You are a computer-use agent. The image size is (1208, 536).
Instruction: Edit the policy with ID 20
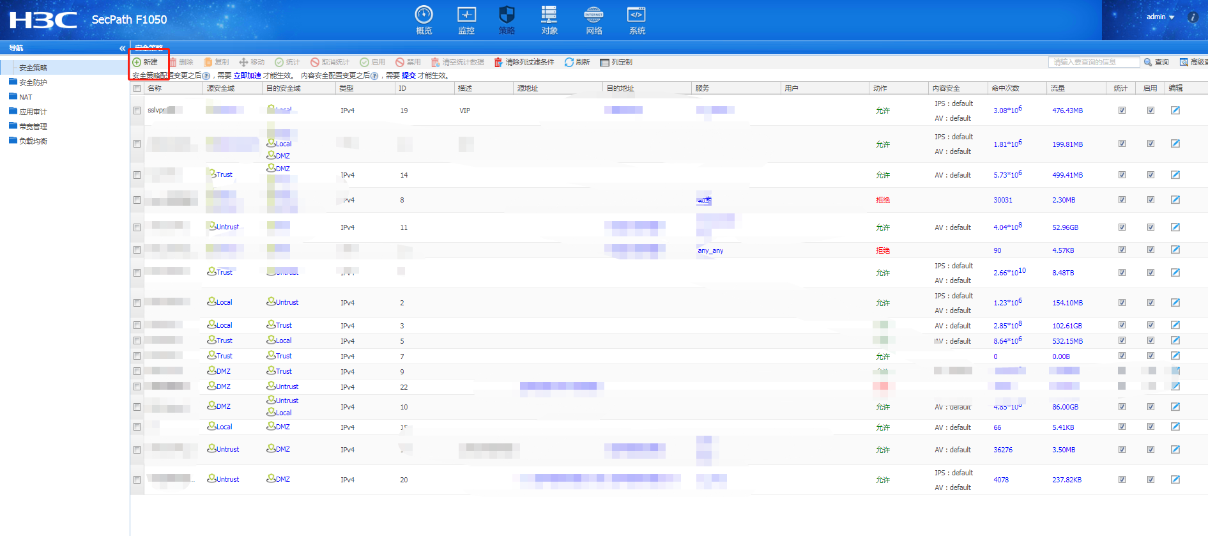(x=1175, y=480)
